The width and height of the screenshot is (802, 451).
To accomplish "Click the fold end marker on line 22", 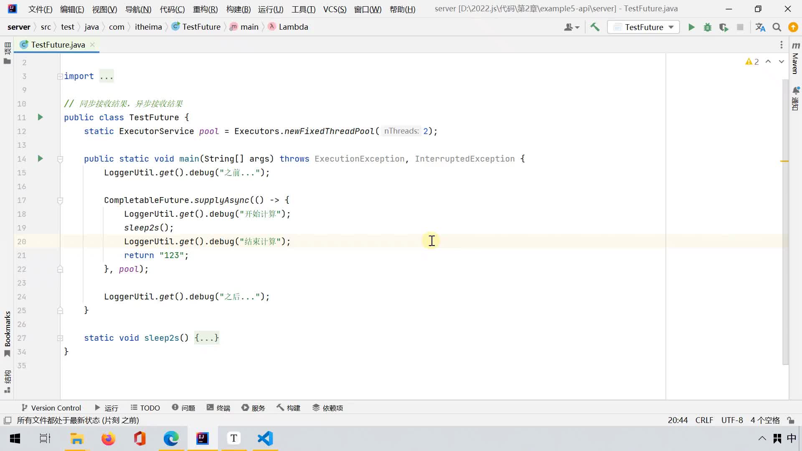I will [60, 269].
